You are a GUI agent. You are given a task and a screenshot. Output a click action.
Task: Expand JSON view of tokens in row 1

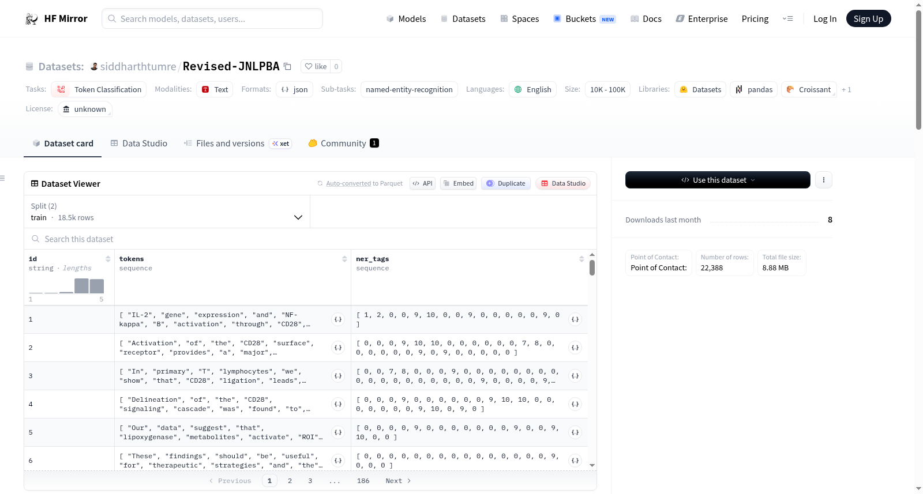click(338, 319)
